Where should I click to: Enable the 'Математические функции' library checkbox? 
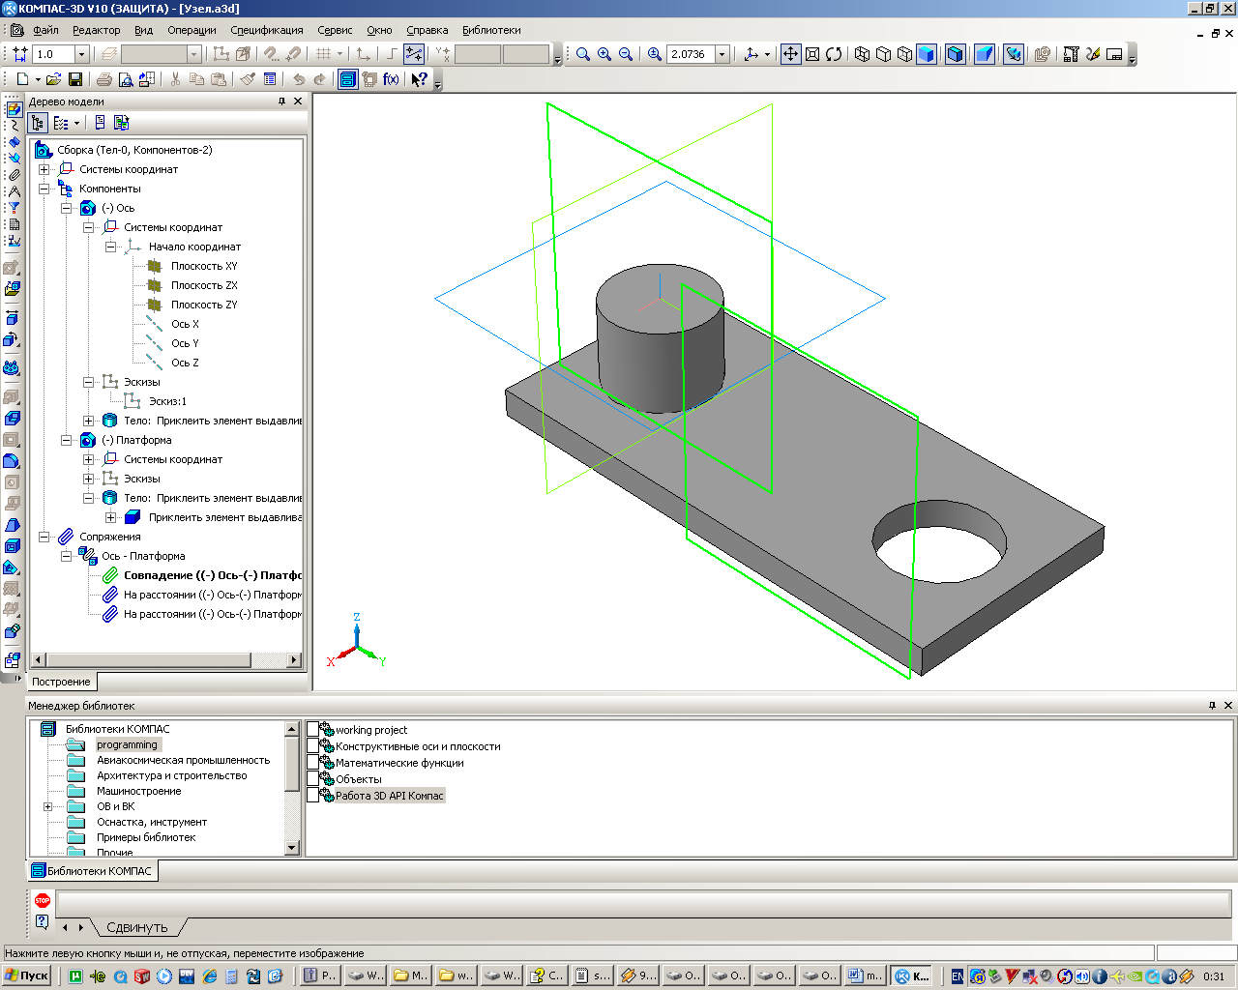312,763
